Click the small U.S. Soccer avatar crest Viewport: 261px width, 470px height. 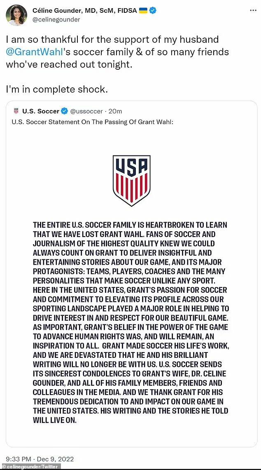(x=16, y=111)
